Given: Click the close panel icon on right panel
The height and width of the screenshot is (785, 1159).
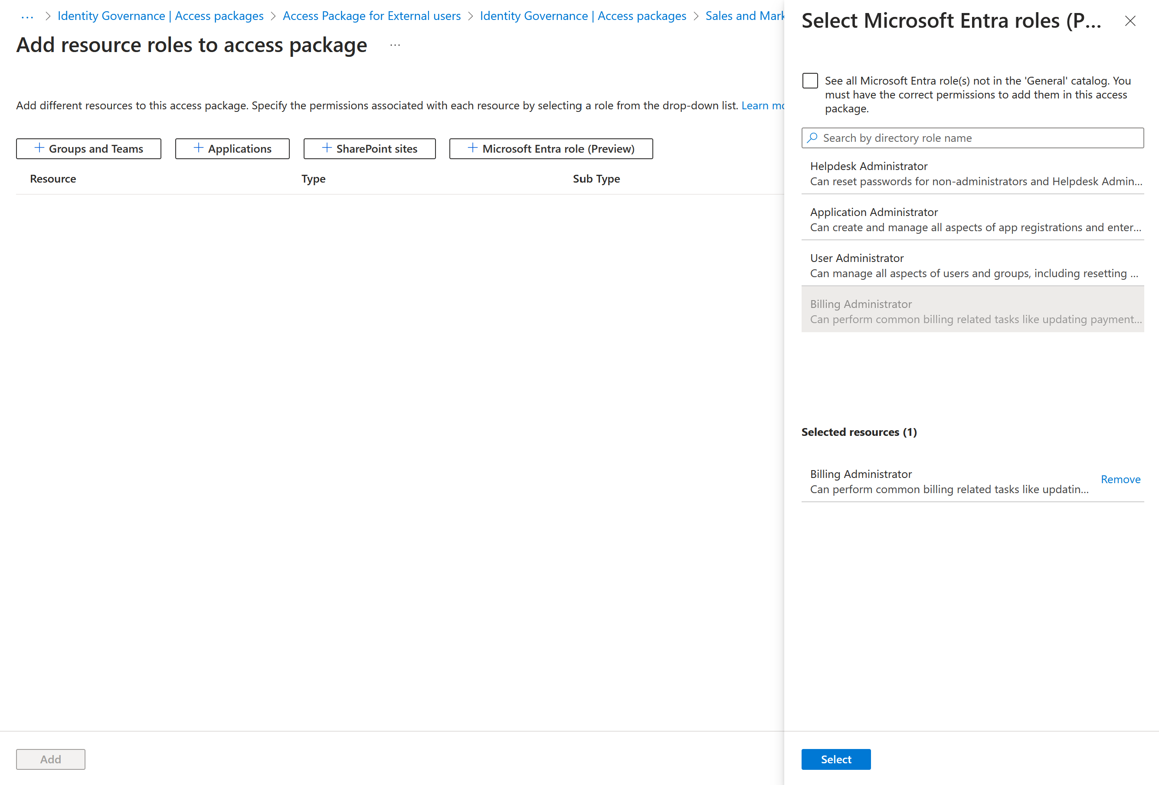Looking at the screenshot, I should pos(1130,21).
